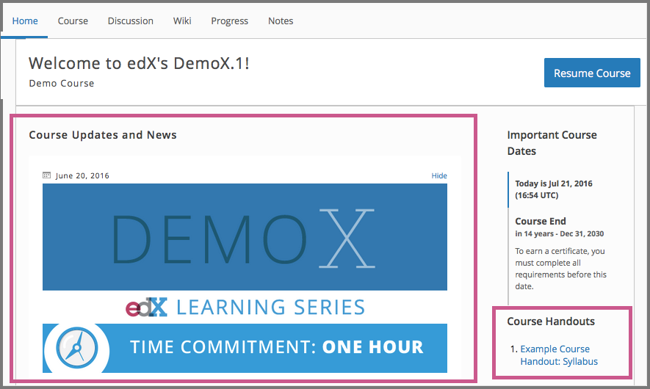Switch to the Course tab
The height and width of the screenshot is (389, 650).
(x=73, y=21)
